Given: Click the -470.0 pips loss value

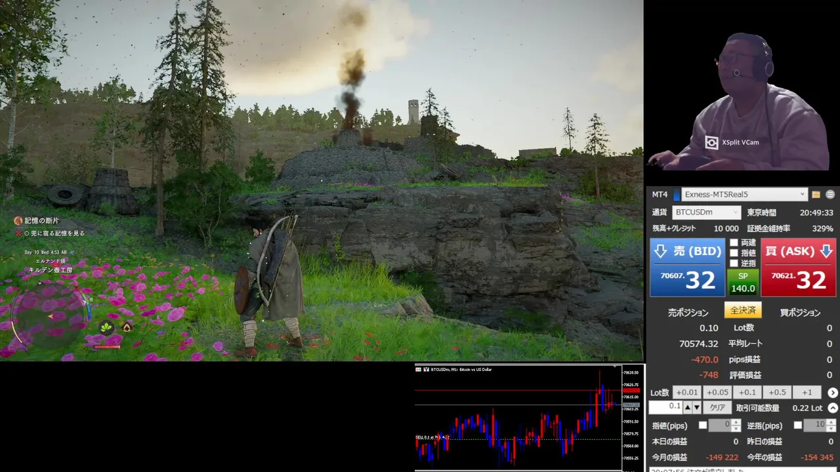Looking at the screenshot, I should (705, 359).
